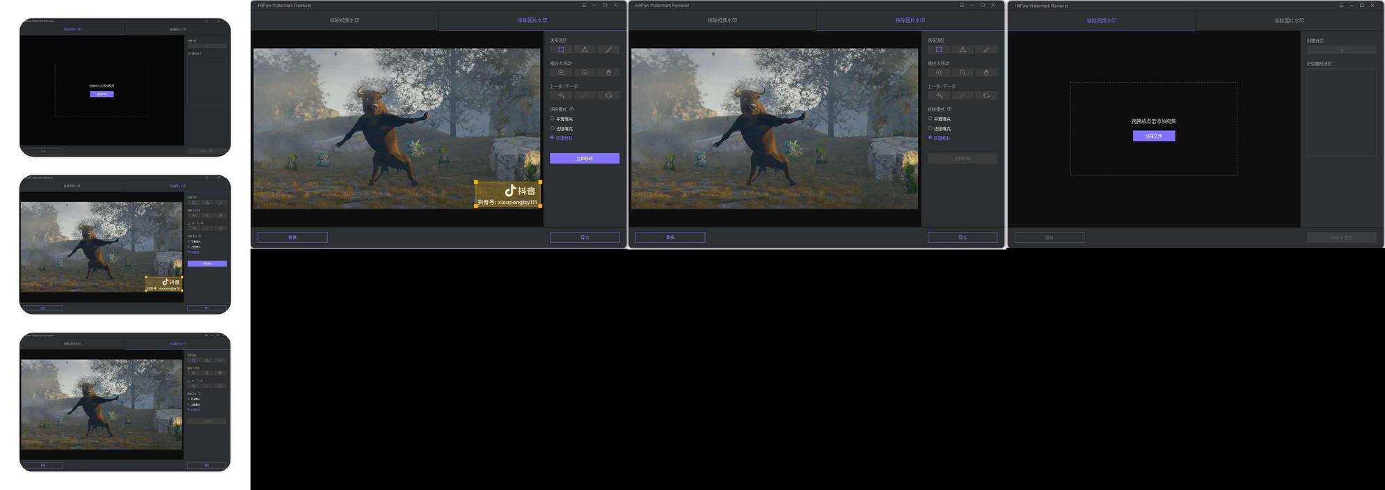Expand 创建选区 plus bar in the video window
Image resolution: width=1385 pixels, height=490 pixels.
point(1341,50)
